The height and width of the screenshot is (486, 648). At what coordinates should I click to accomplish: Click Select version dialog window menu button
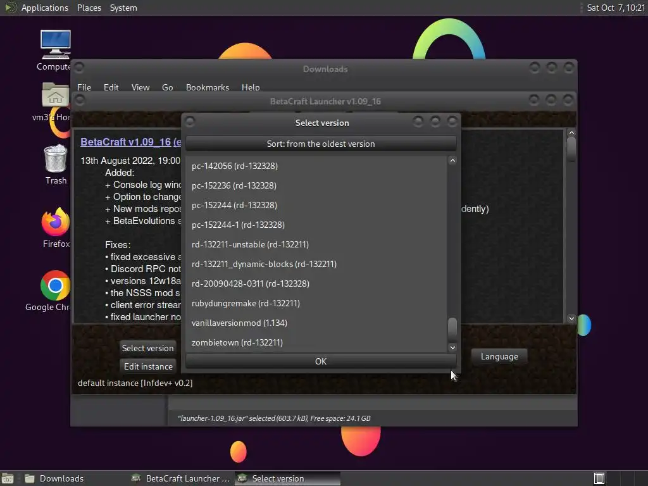pos(190,122)
